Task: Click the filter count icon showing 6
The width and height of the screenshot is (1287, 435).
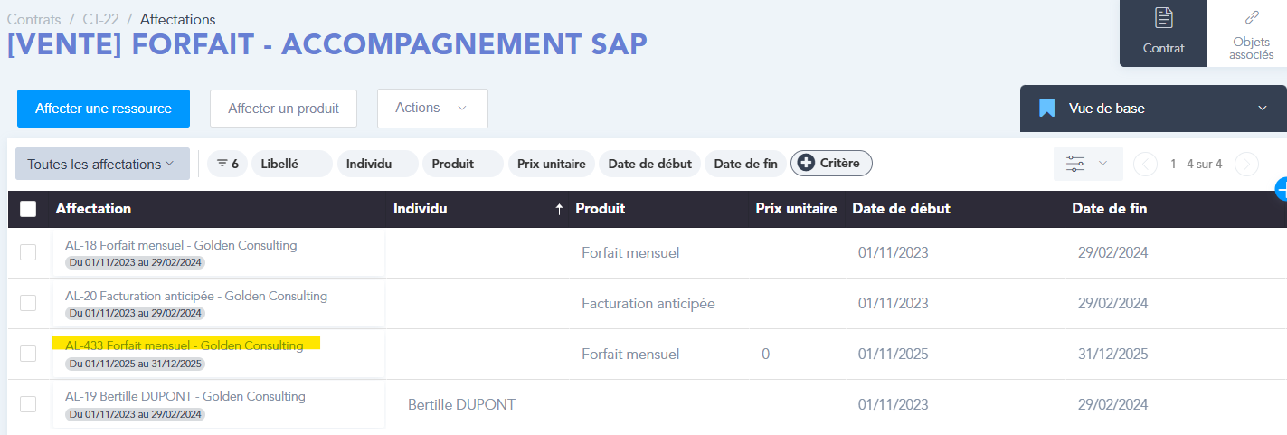Action: pyautogui.click(x=228, y=164)
